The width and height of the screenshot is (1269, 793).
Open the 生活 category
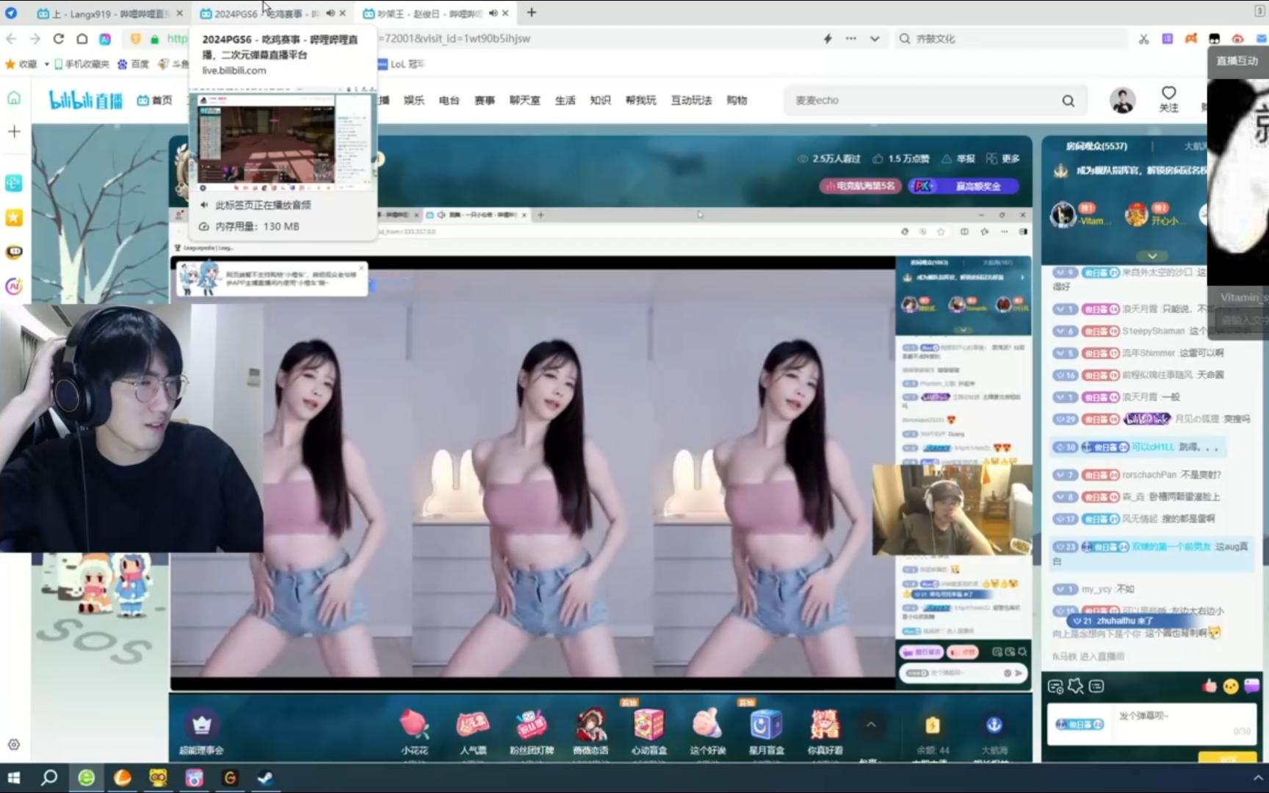coord(565,100)
